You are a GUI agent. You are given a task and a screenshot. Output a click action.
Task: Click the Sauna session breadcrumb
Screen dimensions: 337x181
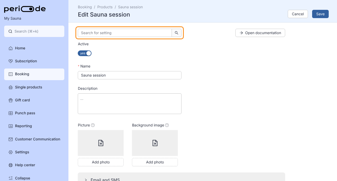130,7
